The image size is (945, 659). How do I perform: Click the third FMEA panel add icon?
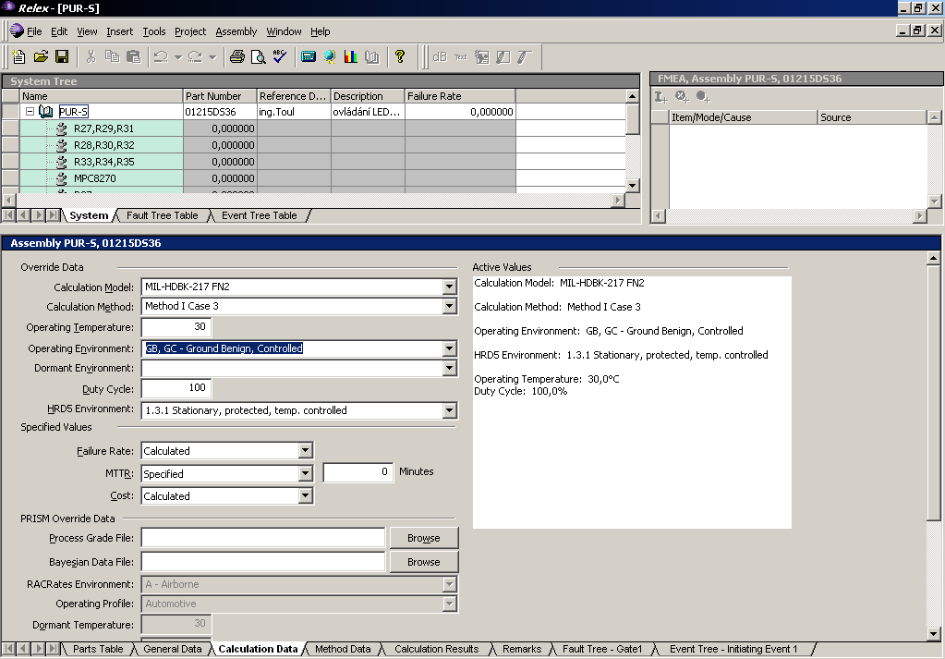point(703,97)
